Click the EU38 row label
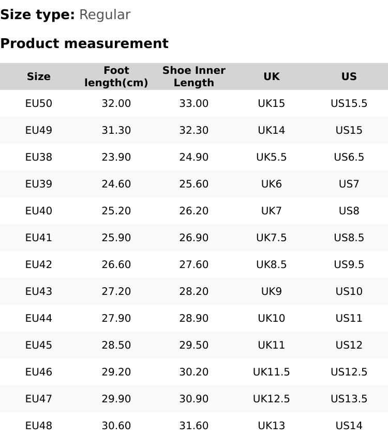Image resolution: width=388 pixels, height=439 pixels. (x=39, y=157)
